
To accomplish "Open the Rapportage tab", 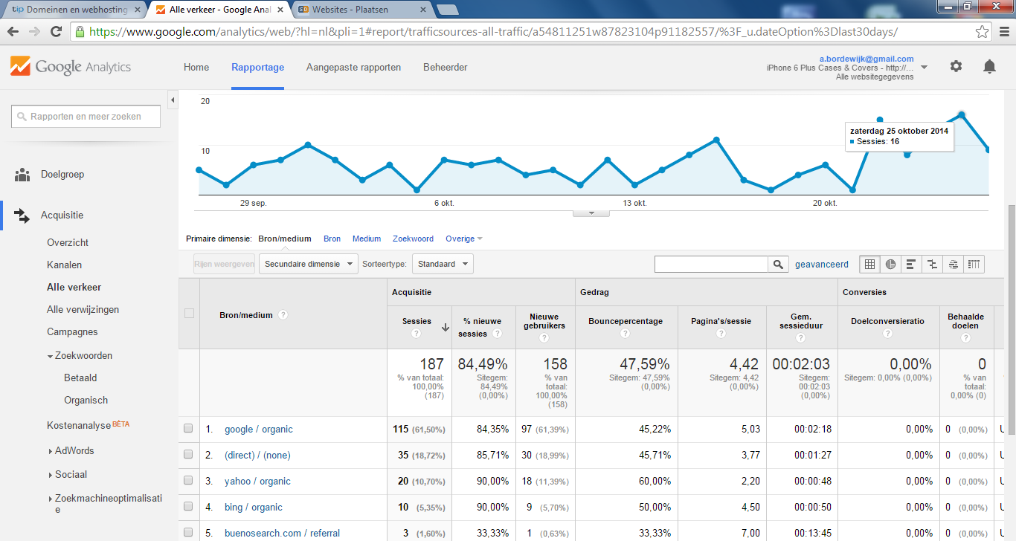I will tap(257, 67).
